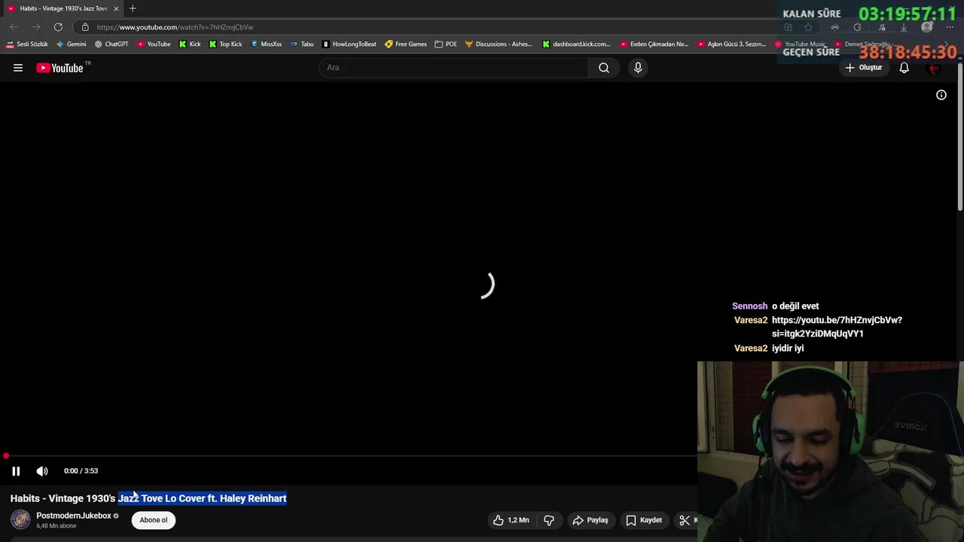964x542 pixels.
Task: Close the Habits YouTube tab
Action: tap(116, 8)
